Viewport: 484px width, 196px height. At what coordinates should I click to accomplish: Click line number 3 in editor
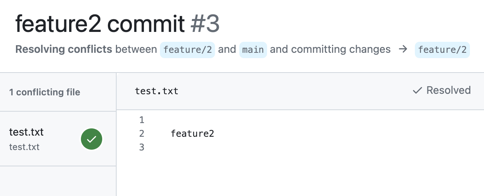pos(142,147)
